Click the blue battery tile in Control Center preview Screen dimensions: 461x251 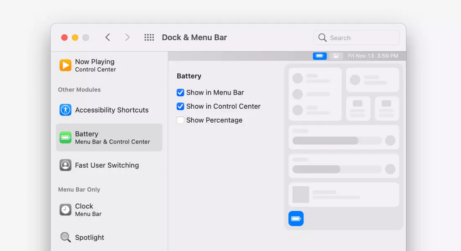(x=296, y=218)
